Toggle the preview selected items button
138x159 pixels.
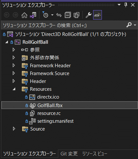click(97, 15)
